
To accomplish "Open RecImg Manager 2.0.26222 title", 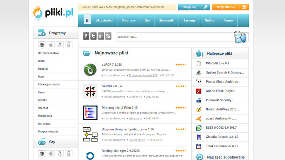I will click(x=121, y=151).
